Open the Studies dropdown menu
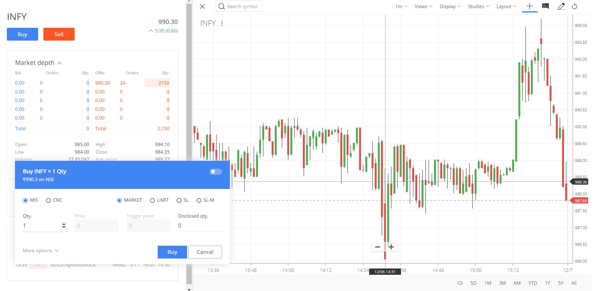This screenshot has height=291, width=594. click(x=478, y=6)
